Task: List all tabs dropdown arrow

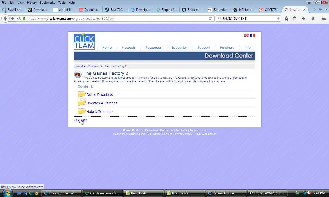Action: pyautogui.click(x=327, y=9)
